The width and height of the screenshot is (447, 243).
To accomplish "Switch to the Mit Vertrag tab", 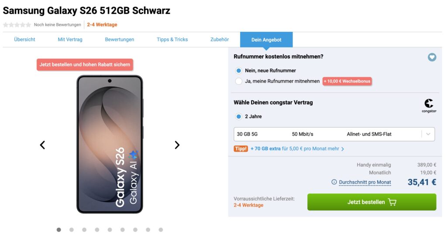I will (x=70, y=40).
